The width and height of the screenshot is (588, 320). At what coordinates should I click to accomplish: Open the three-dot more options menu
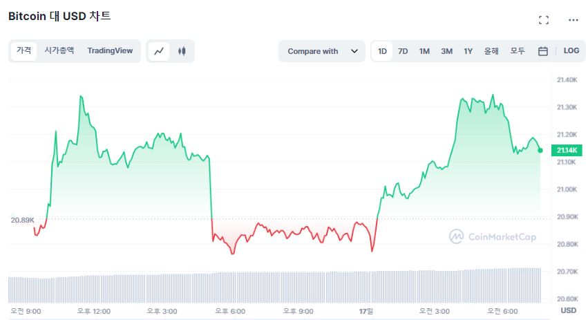click(x=573, y=20)
